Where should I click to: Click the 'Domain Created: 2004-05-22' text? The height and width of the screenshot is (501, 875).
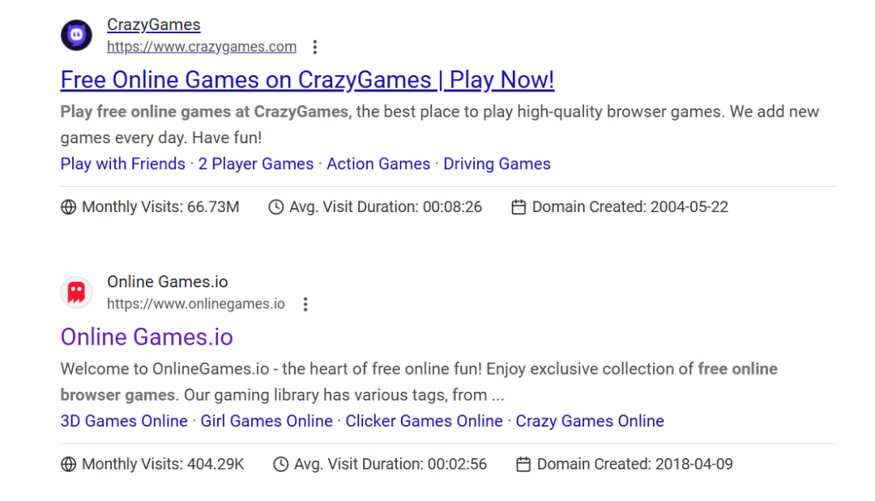pyautogui.click(x=630, y=207)
